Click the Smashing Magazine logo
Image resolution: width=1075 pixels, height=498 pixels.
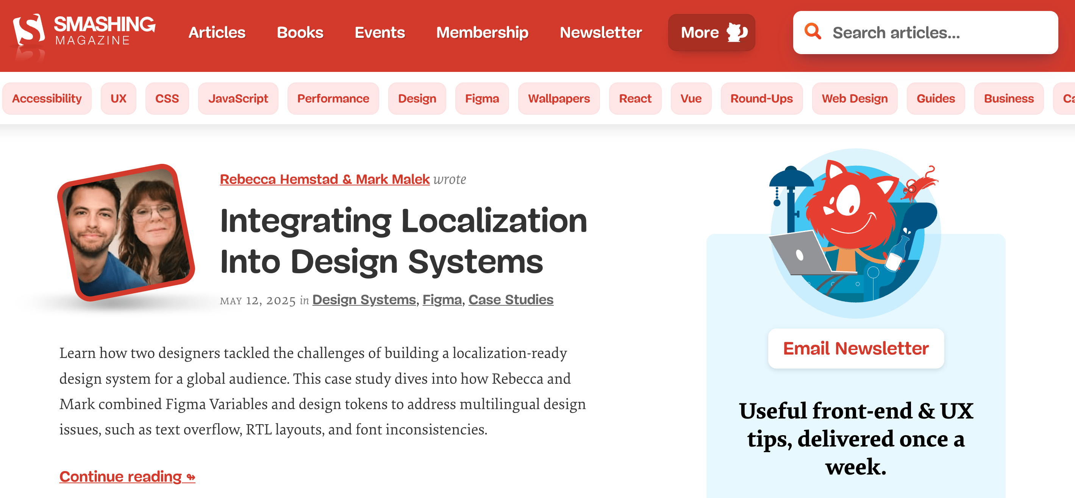click(84, 32)
